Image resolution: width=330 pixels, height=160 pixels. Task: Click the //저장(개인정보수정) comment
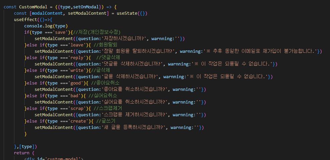pos(97,32)
